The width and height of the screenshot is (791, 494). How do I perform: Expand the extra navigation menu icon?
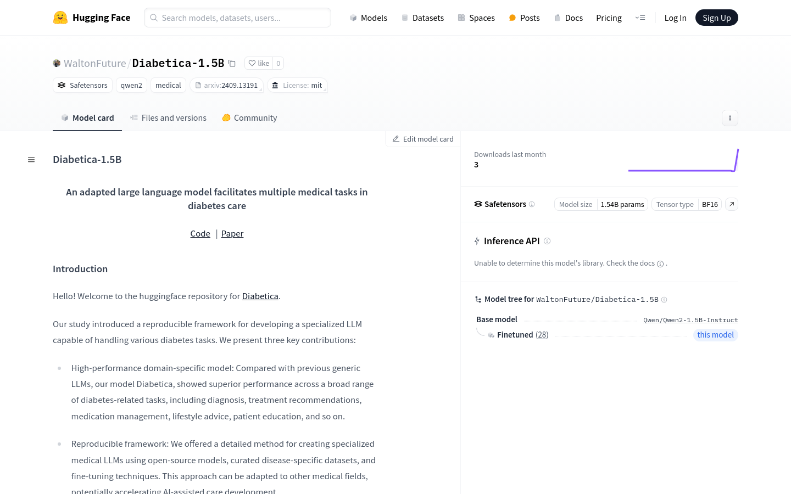(640, 18)
